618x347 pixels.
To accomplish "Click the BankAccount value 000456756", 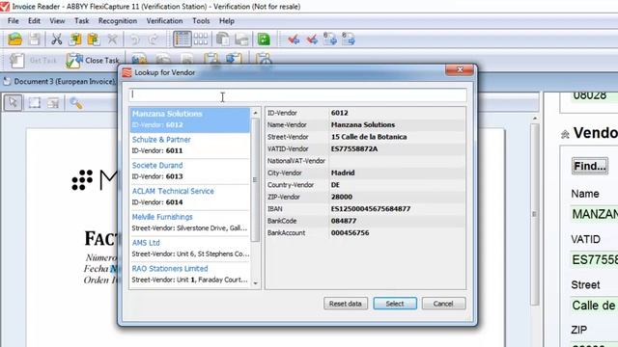I will click(350, 233).
